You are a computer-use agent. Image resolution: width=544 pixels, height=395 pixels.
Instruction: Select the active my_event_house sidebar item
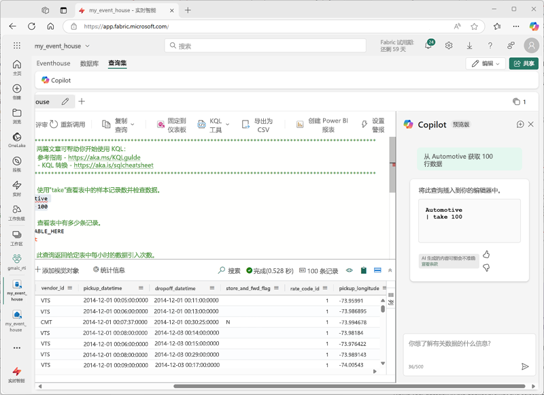(x=16, y=290)
